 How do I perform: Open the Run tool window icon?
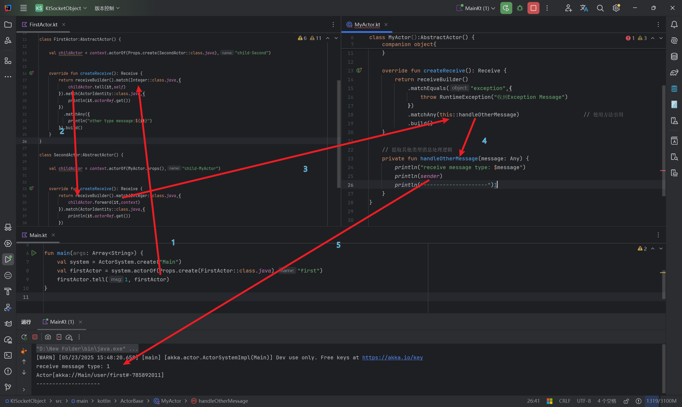[8, 259]
